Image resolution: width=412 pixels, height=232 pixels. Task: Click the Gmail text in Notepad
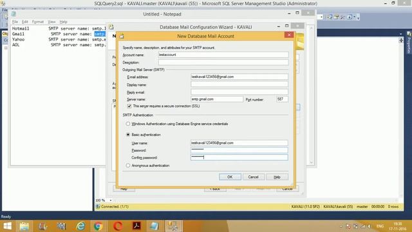tap(19, 34)
